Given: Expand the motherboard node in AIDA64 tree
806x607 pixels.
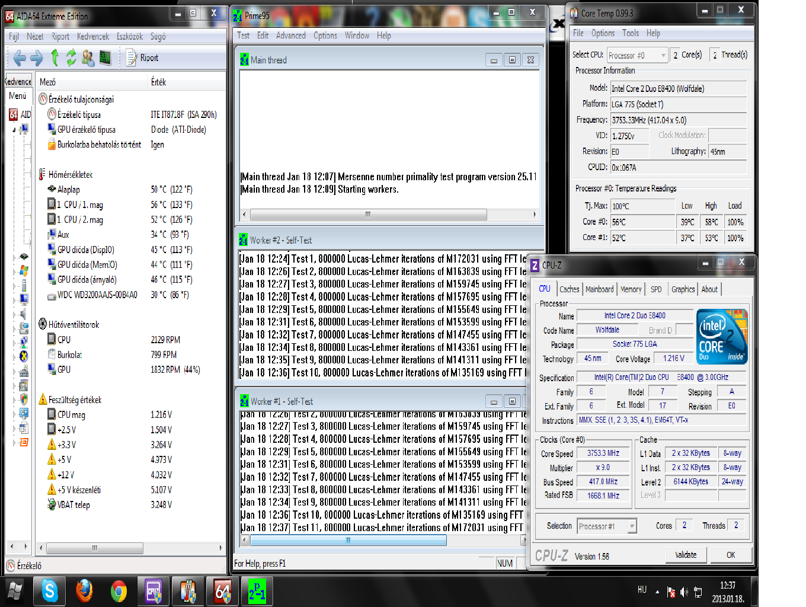Looking at the screenshot, I should click(15, 257).
